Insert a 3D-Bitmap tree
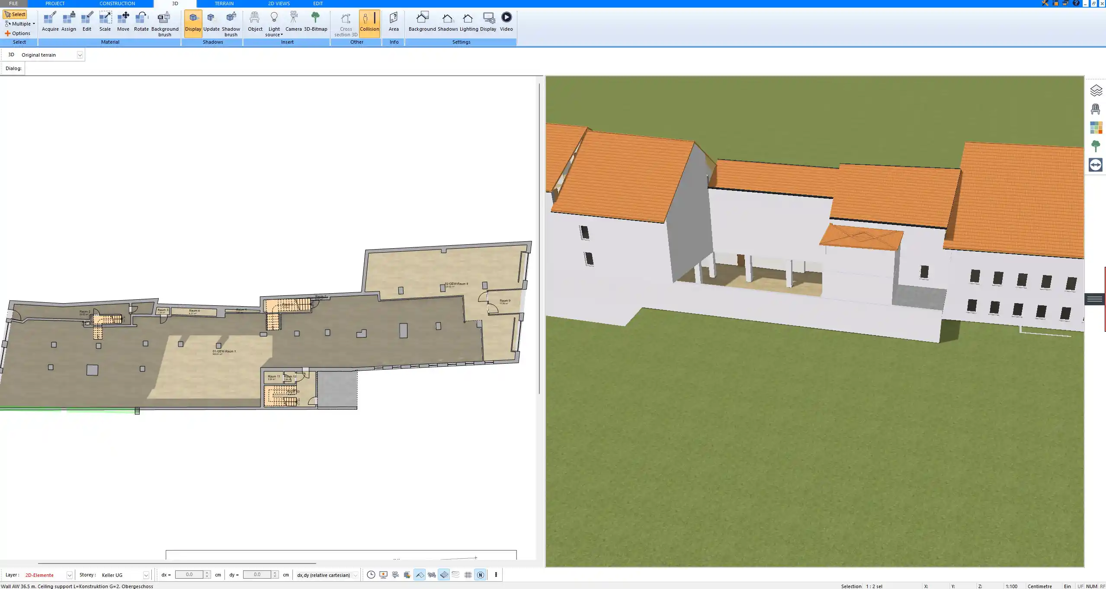This screenshot has width=1106, height=589. pos(316,22)
